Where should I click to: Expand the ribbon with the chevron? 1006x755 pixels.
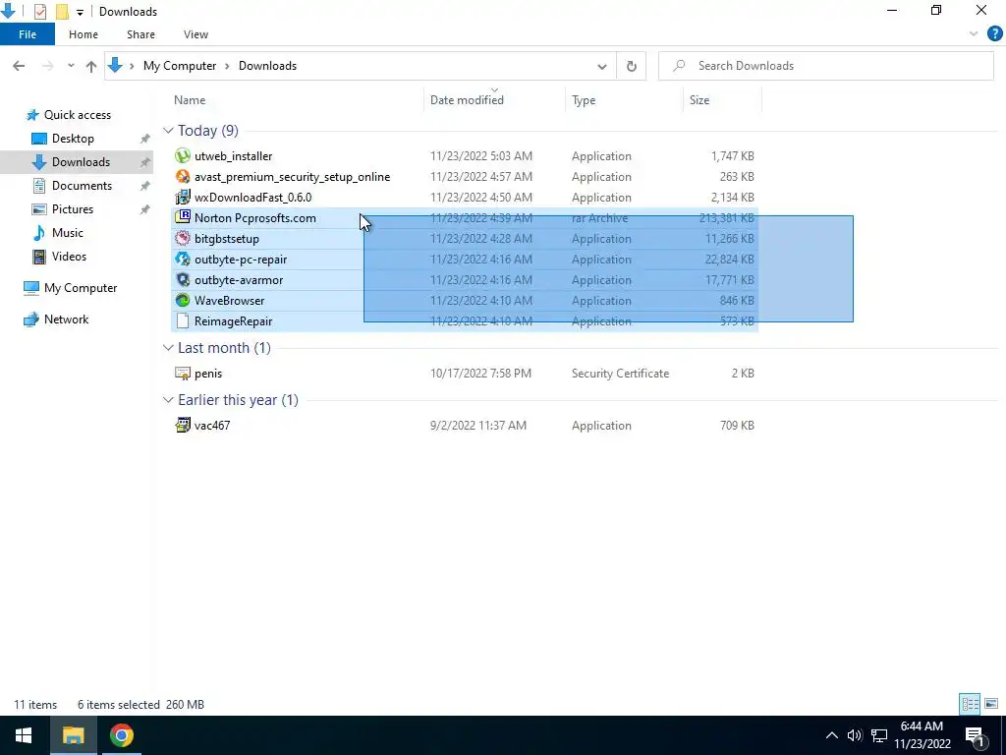[974, 34]
